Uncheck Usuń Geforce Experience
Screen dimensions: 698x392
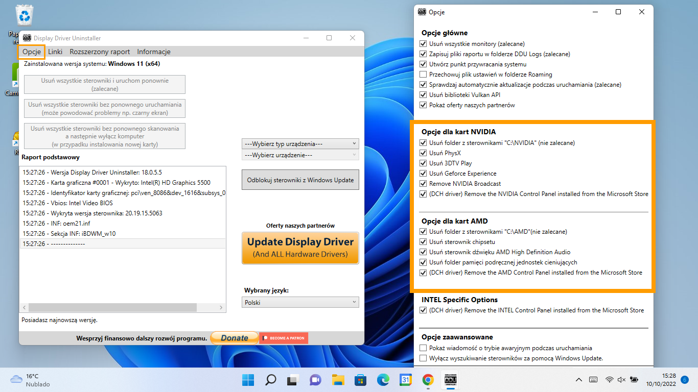(x=423, y=174)
